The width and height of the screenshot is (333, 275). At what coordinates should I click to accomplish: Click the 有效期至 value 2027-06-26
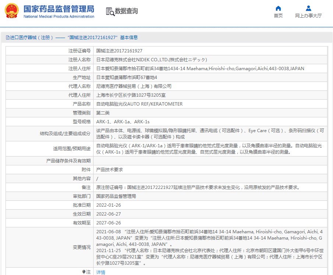[x=109, y=223]
